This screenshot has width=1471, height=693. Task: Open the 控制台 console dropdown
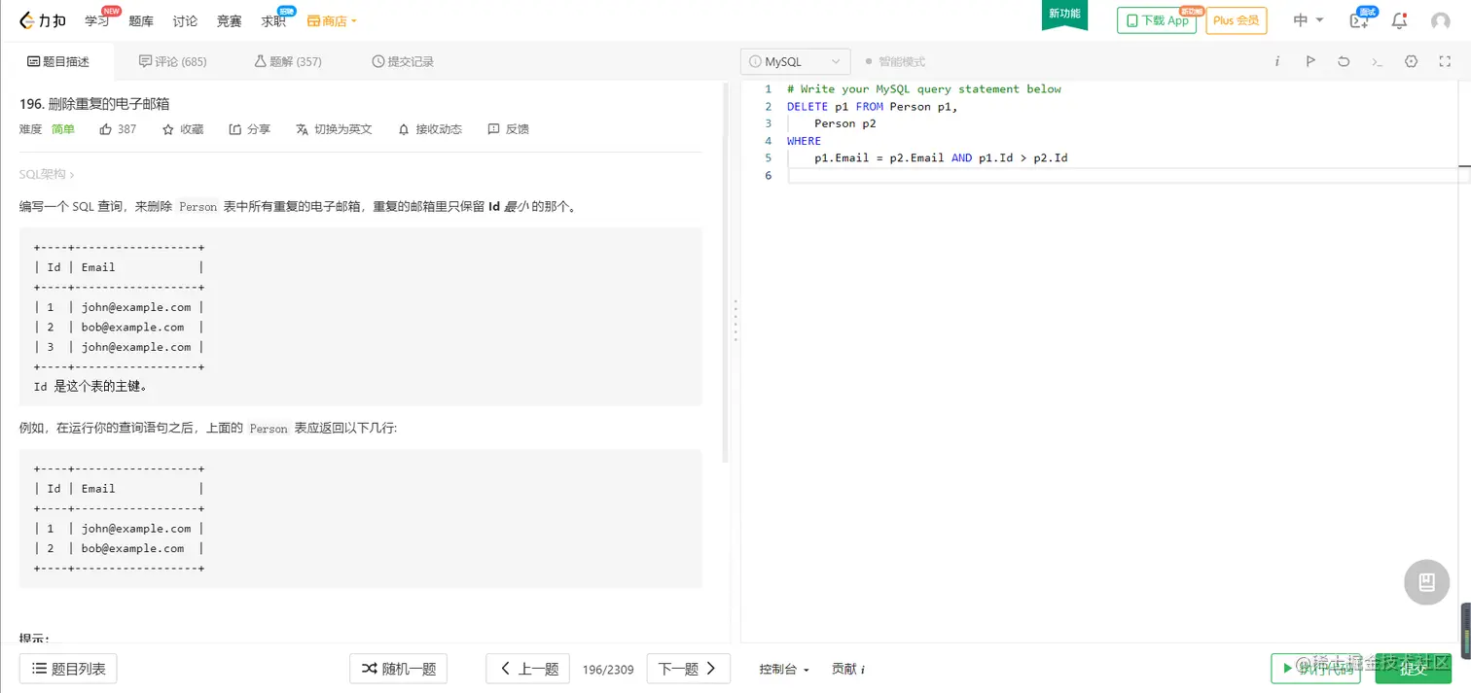[x=784, y=669]
